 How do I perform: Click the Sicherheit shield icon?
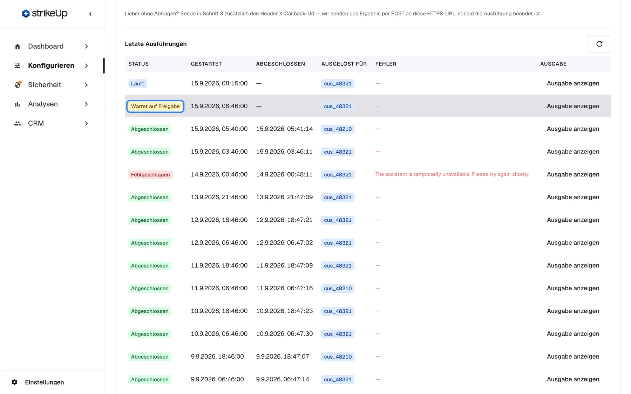click(18, 85)
